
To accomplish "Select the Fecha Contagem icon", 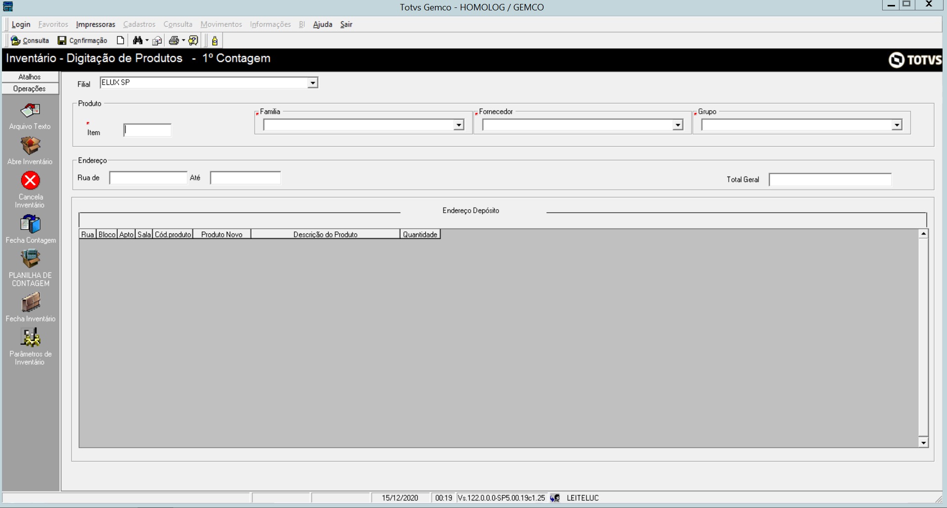I will coord(30,224).
